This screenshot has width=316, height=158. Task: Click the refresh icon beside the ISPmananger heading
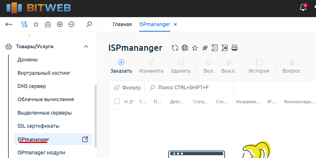[x=175, y=48]
